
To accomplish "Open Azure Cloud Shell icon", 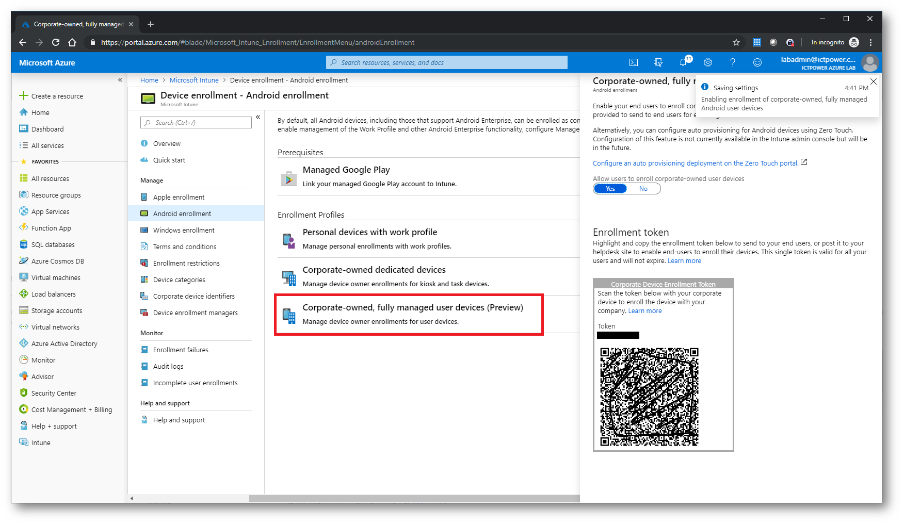I will click(x=634, y=62).
